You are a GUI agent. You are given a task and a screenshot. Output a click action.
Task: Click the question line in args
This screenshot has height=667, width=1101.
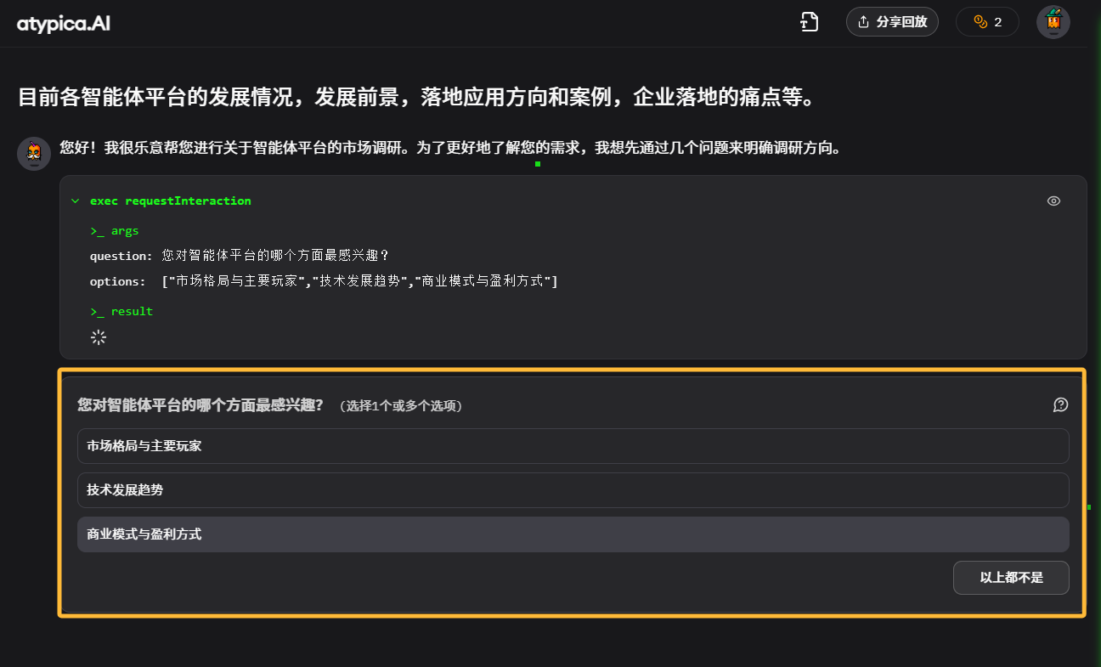coord(239,256)
